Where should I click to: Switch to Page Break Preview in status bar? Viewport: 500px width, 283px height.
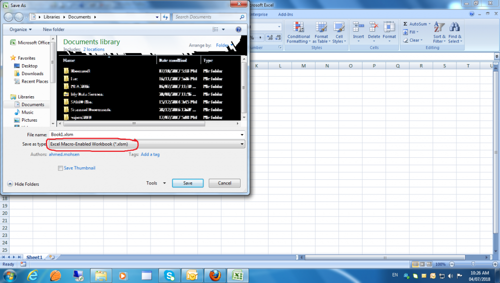(429, 264)
